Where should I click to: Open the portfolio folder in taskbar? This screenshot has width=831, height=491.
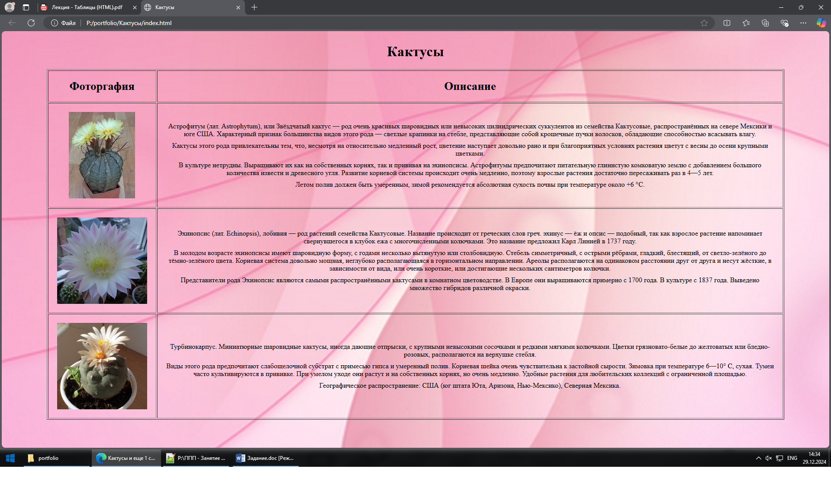(x=57, y=458)
